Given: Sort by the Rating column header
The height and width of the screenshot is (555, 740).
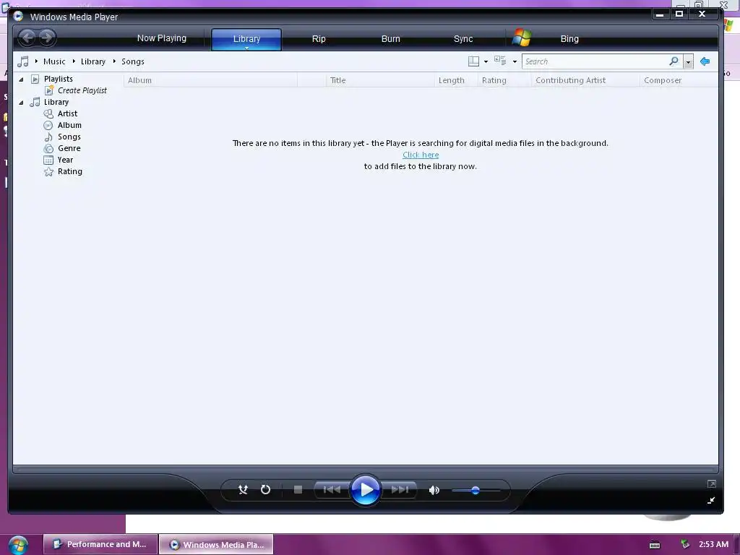Looking at the screenshot, I should tap(504, 80).
